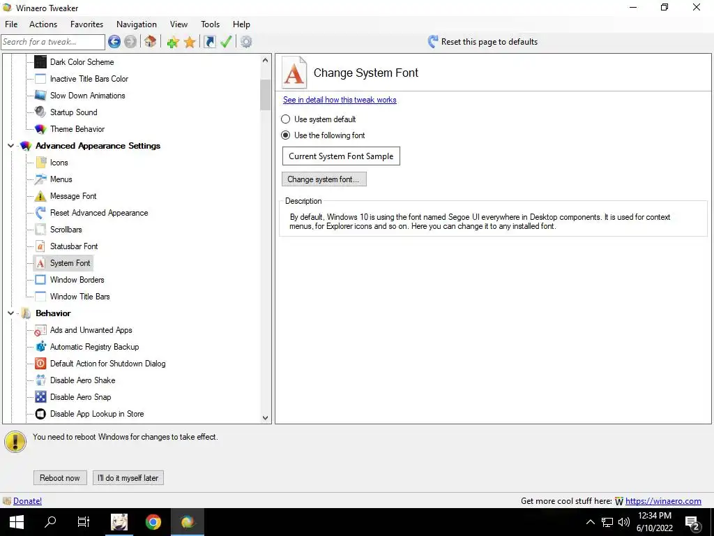The width and height of the screenshot is (714, 536).
Task: Open See in detail how tweak works link
Action: point(340,100)
